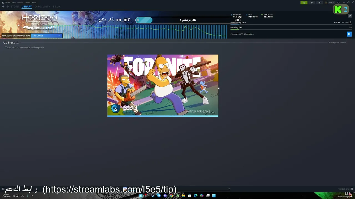Click the NETWORK speed stat
Viewport: 355px width, 199px height.
tap(236, 16)
